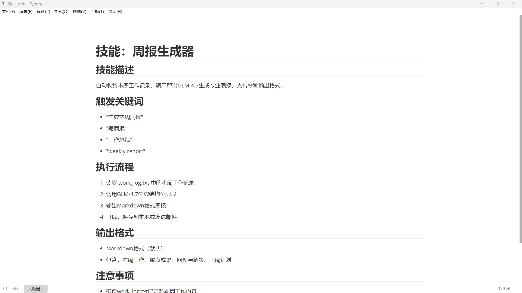Click the 179 词 word count
This screenshot has height=293, width=522.
coord(504,289)
